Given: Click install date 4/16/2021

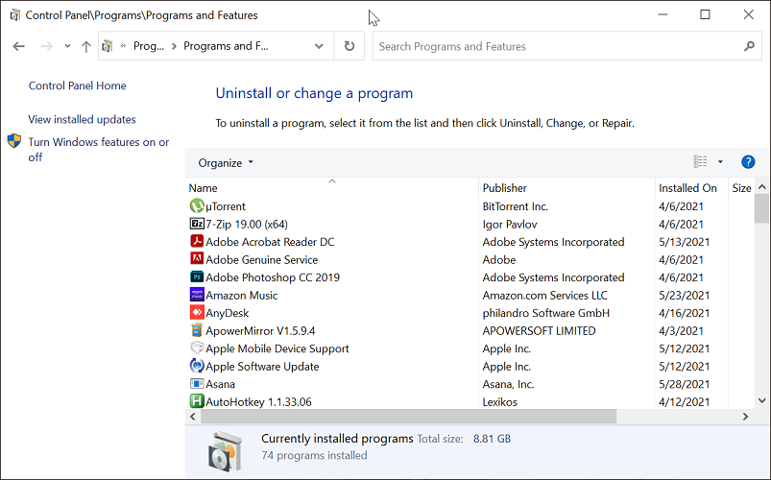Looking at the screenshot, I should click(684, 313).
